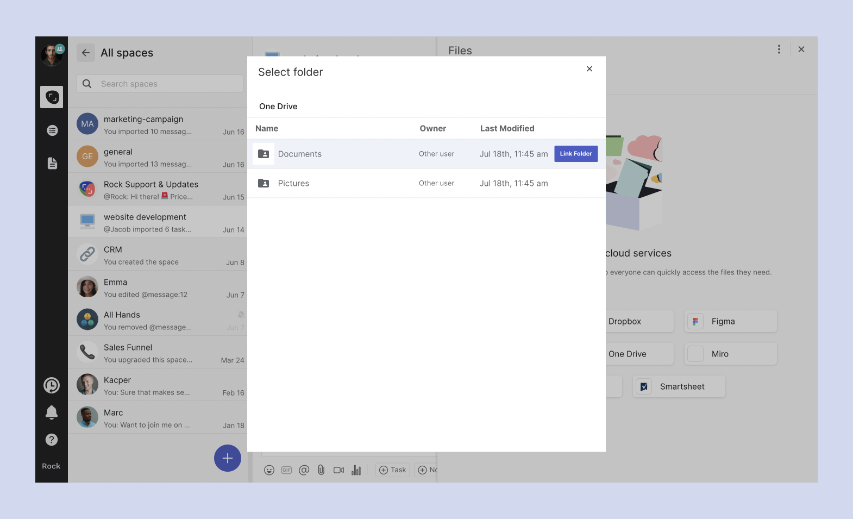Open the recent activity clock icon
The height and width of the screenshot is (519, 853).
point(52,385)
